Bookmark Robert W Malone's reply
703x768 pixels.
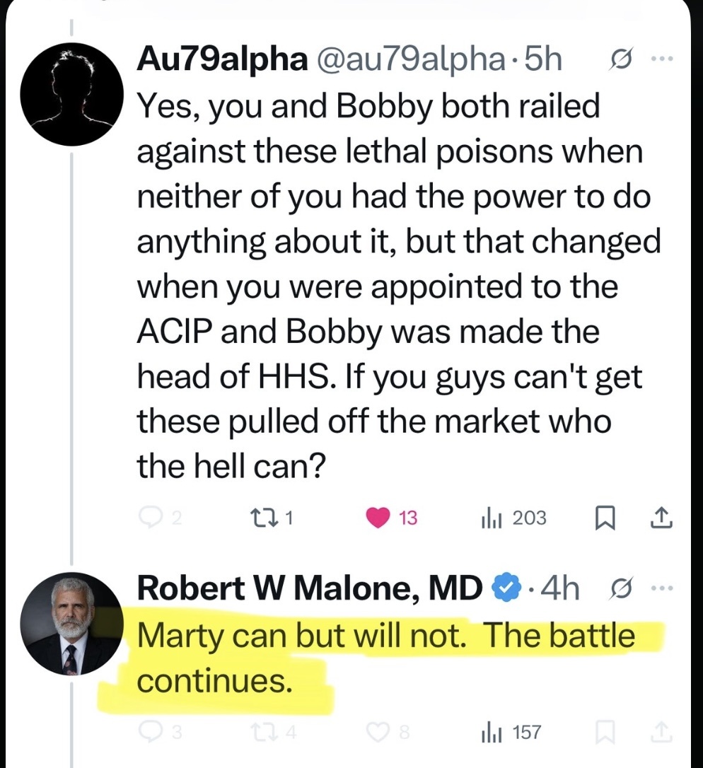(603, 732)
